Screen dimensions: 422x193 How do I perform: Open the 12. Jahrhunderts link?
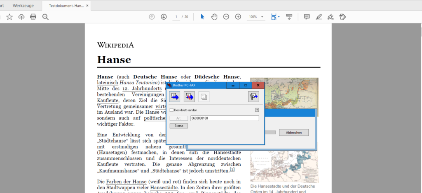(142, 89)
